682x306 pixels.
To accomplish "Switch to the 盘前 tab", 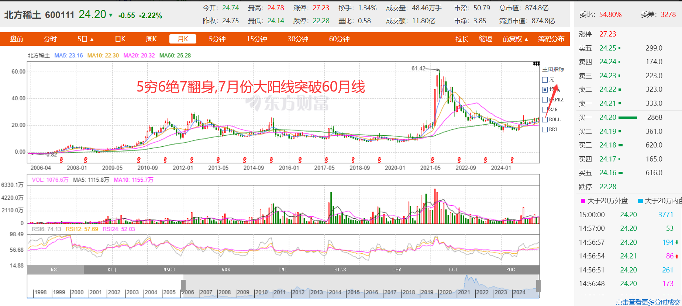I will [17, 39].
